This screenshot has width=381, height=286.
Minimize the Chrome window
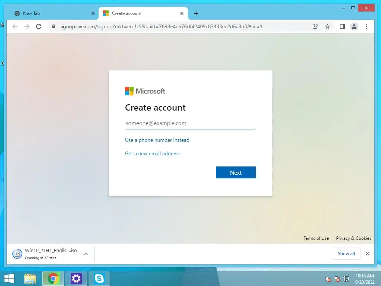click(343, 8)
